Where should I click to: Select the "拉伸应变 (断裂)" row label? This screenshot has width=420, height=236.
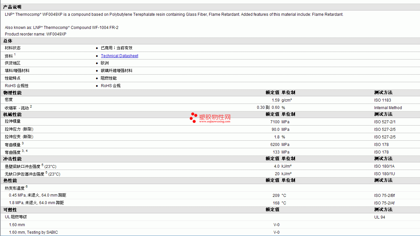tap(19, 137)
